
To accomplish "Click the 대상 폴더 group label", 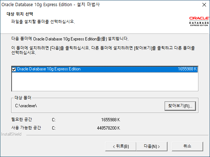I will (23, 98).
